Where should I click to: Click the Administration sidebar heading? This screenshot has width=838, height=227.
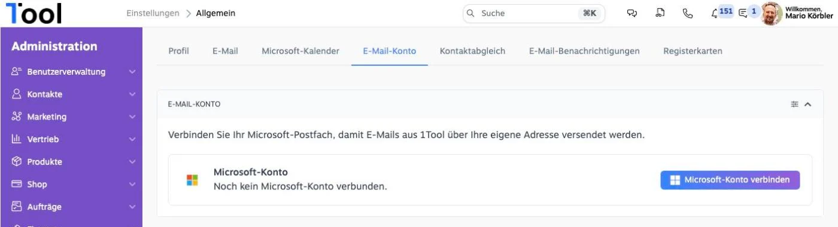tap(54, 47)
